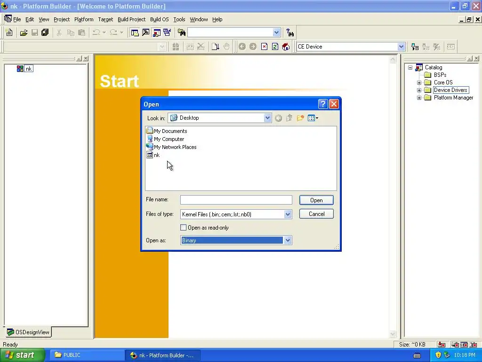Screen dimensions: 482x362
Task: Open the Open as Binary dropdown
Action: [288, 240]
